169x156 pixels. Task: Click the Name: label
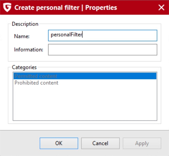coord(22,36)
